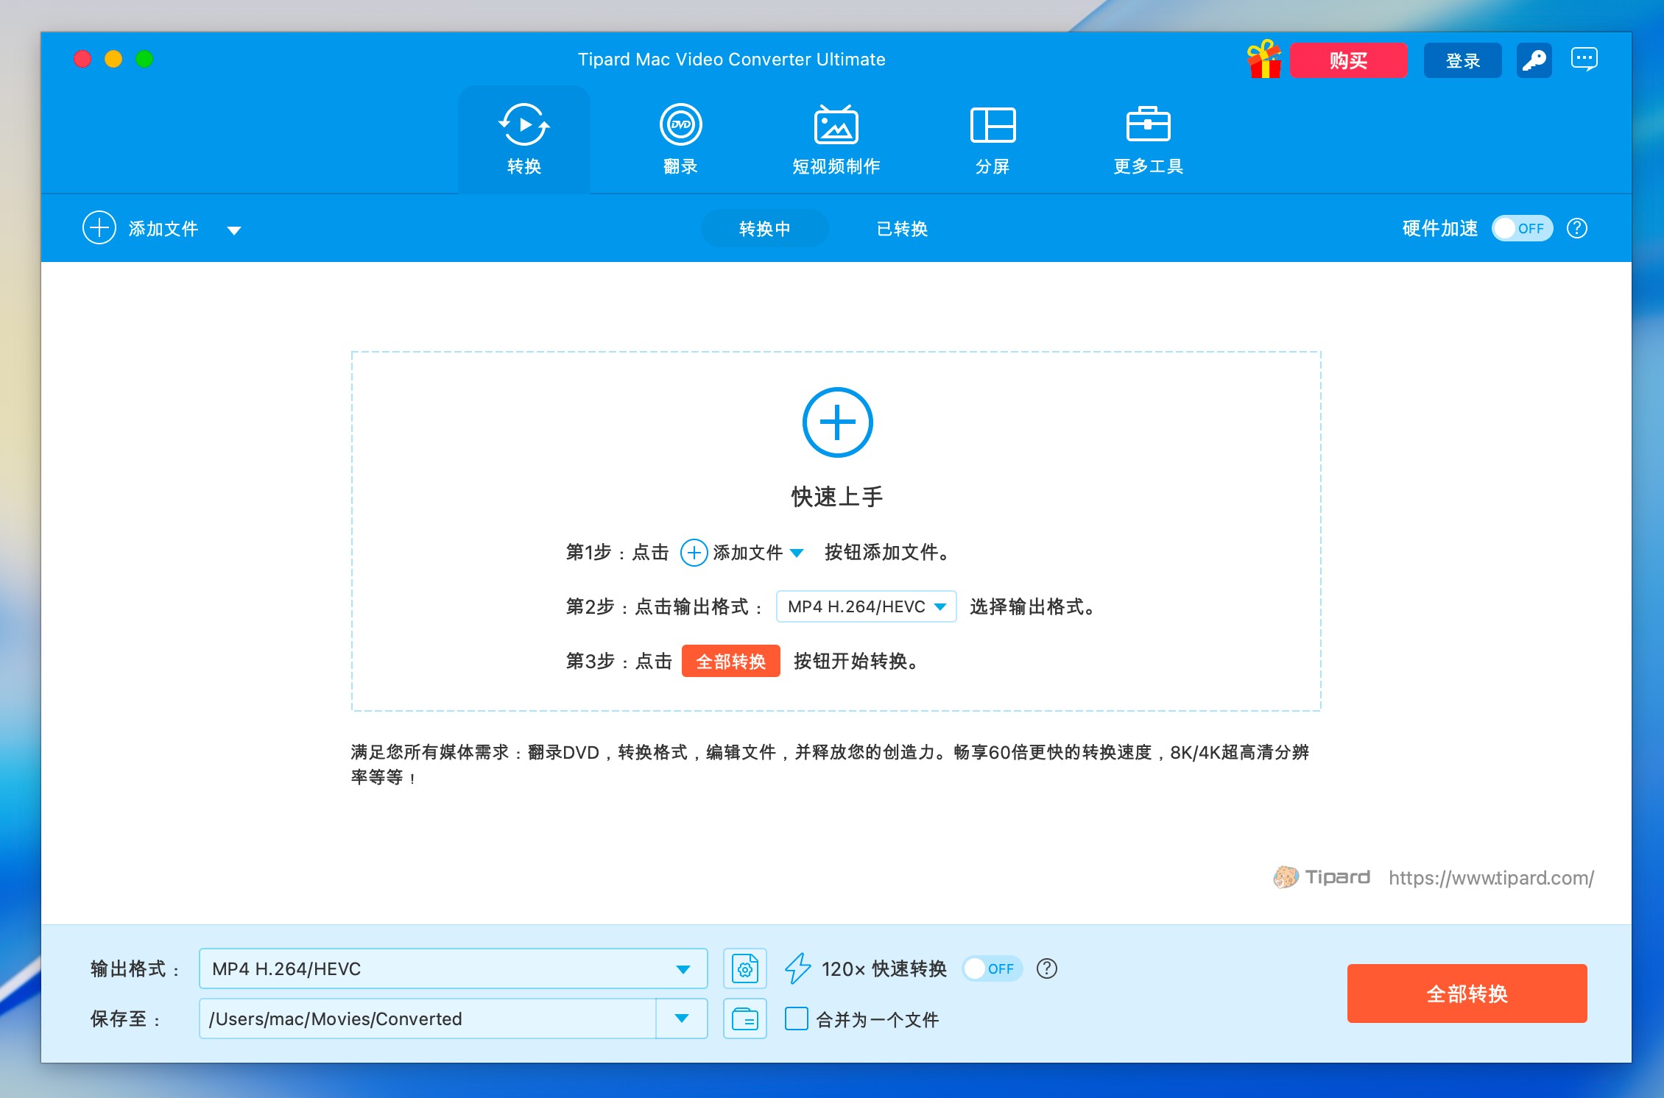The image size is (1664, 1098).
Task: Enable the 120× 快速转换 switch
Action: tap(992, 968)
